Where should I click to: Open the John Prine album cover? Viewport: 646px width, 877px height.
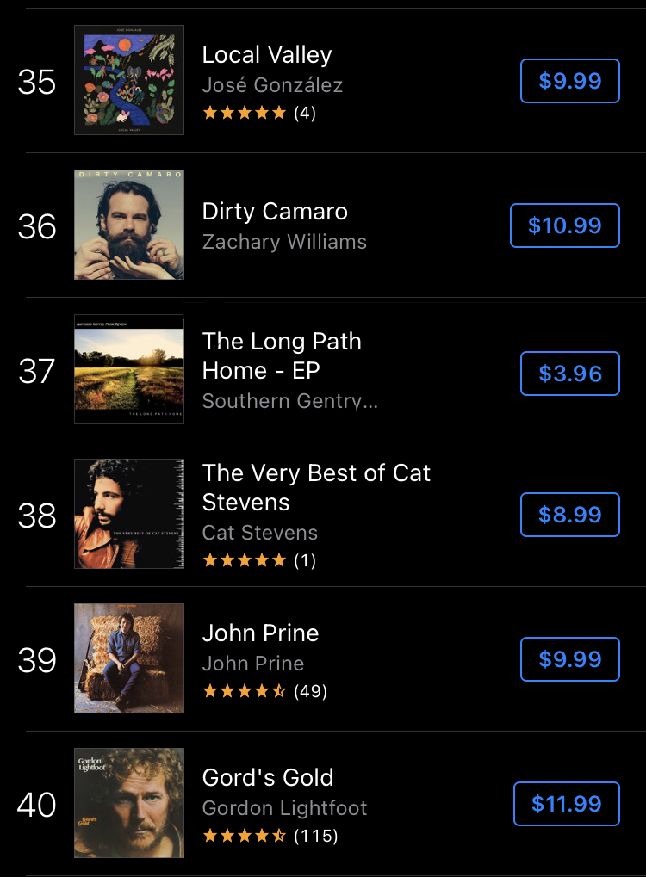[129, 658]
